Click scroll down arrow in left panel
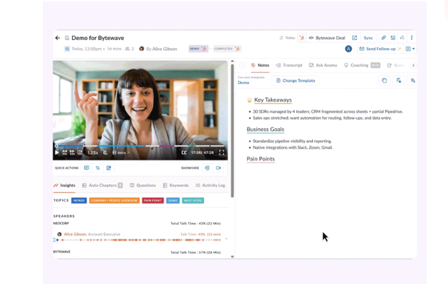The width and height of the screenshot is (448, 284). click(232, 257)
